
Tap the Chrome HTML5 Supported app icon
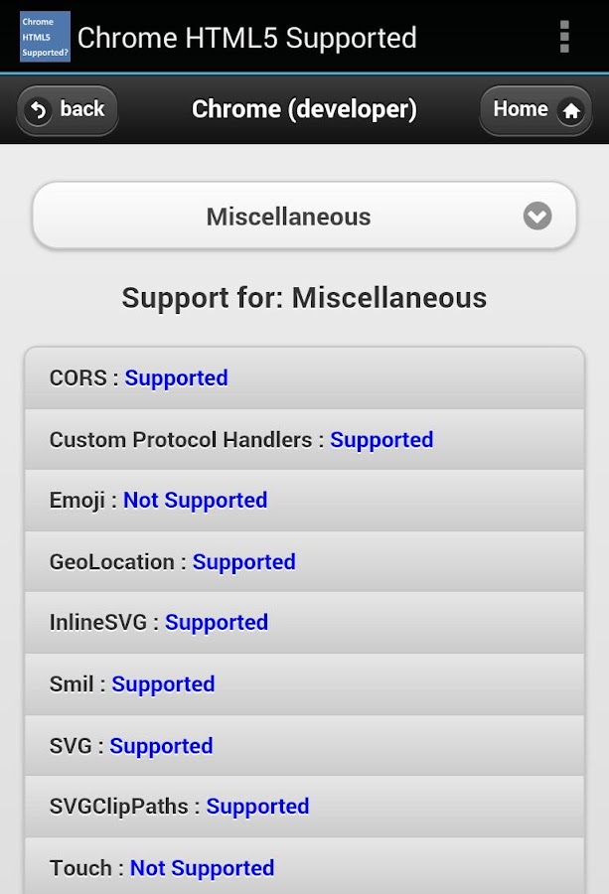[45, 37]
